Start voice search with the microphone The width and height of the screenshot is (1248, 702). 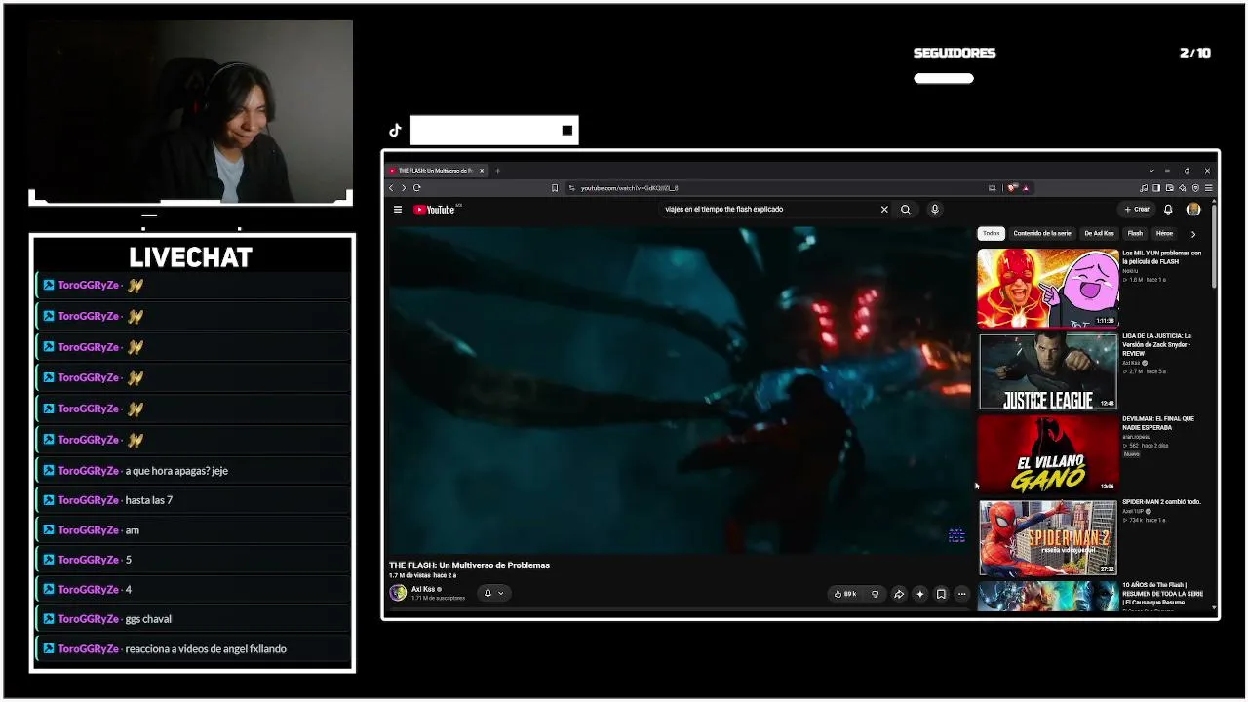click(x=935, y=210)
